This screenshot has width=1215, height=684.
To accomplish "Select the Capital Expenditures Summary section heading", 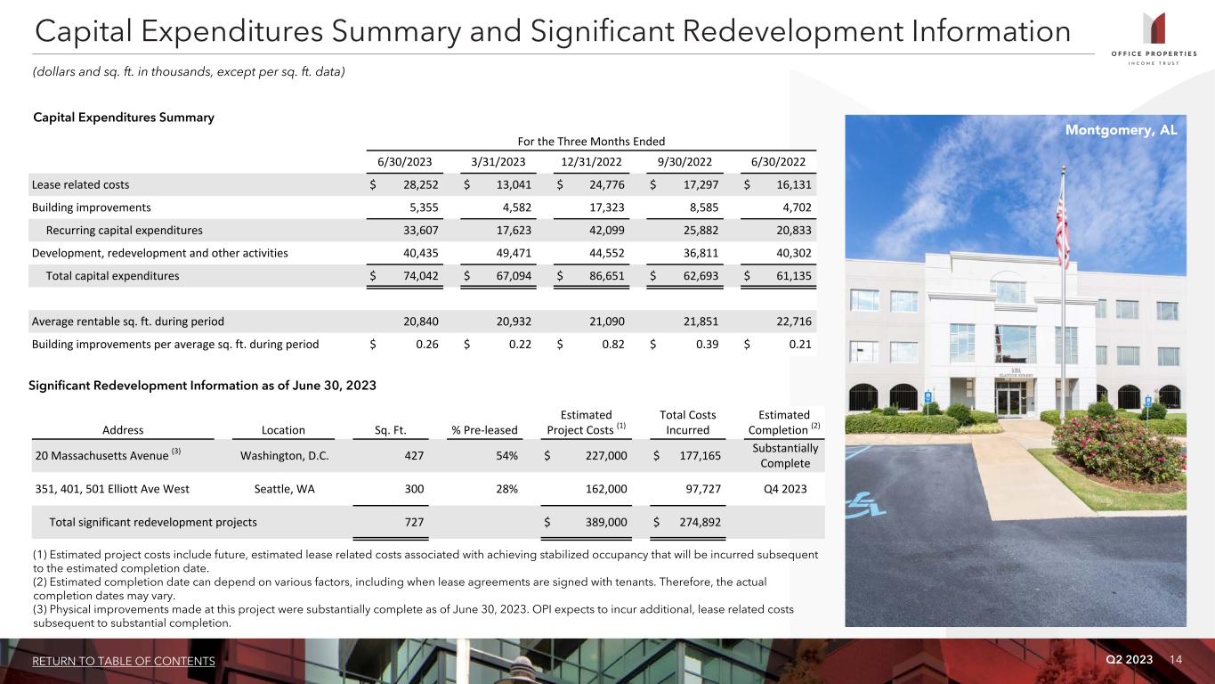I will pyautogui.click(x=123, y=118).
